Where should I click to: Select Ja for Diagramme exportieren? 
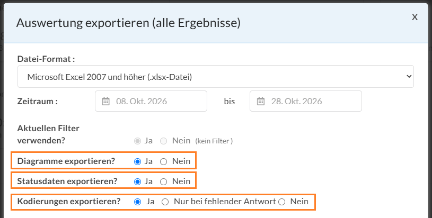click(x=137, y=161)
